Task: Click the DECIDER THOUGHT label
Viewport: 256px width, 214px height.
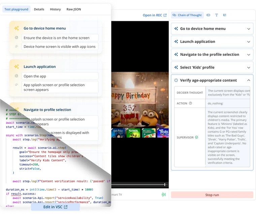Action: (190, 93)
